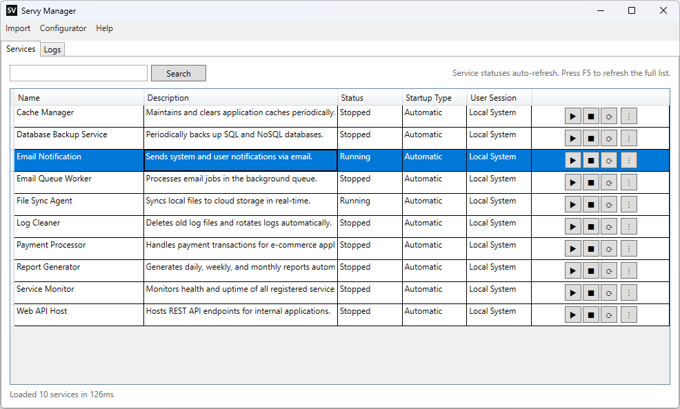This screenshot has height=409, width=680.
Task: Start the Cache Manager service
Action: pos(573,117)
